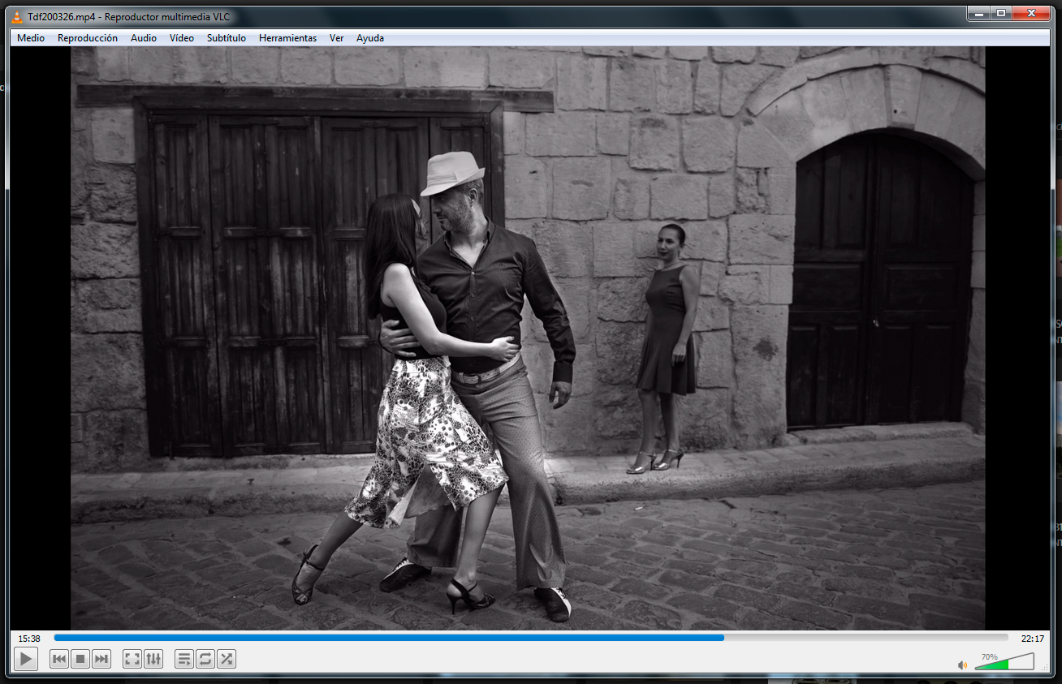Show extended settings and effects
Viewport: 1062px width, 684px height.
[x=153, y=659]
